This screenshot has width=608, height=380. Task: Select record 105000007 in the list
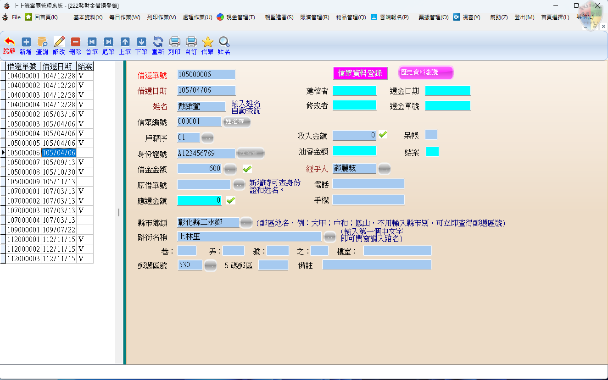click(x=23, y=162)
